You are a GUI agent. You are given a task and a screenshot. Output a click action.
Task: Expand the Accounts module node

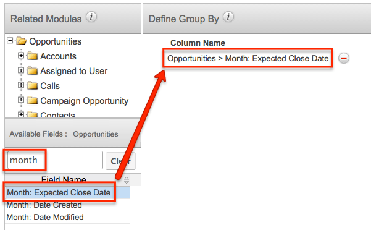21,56
